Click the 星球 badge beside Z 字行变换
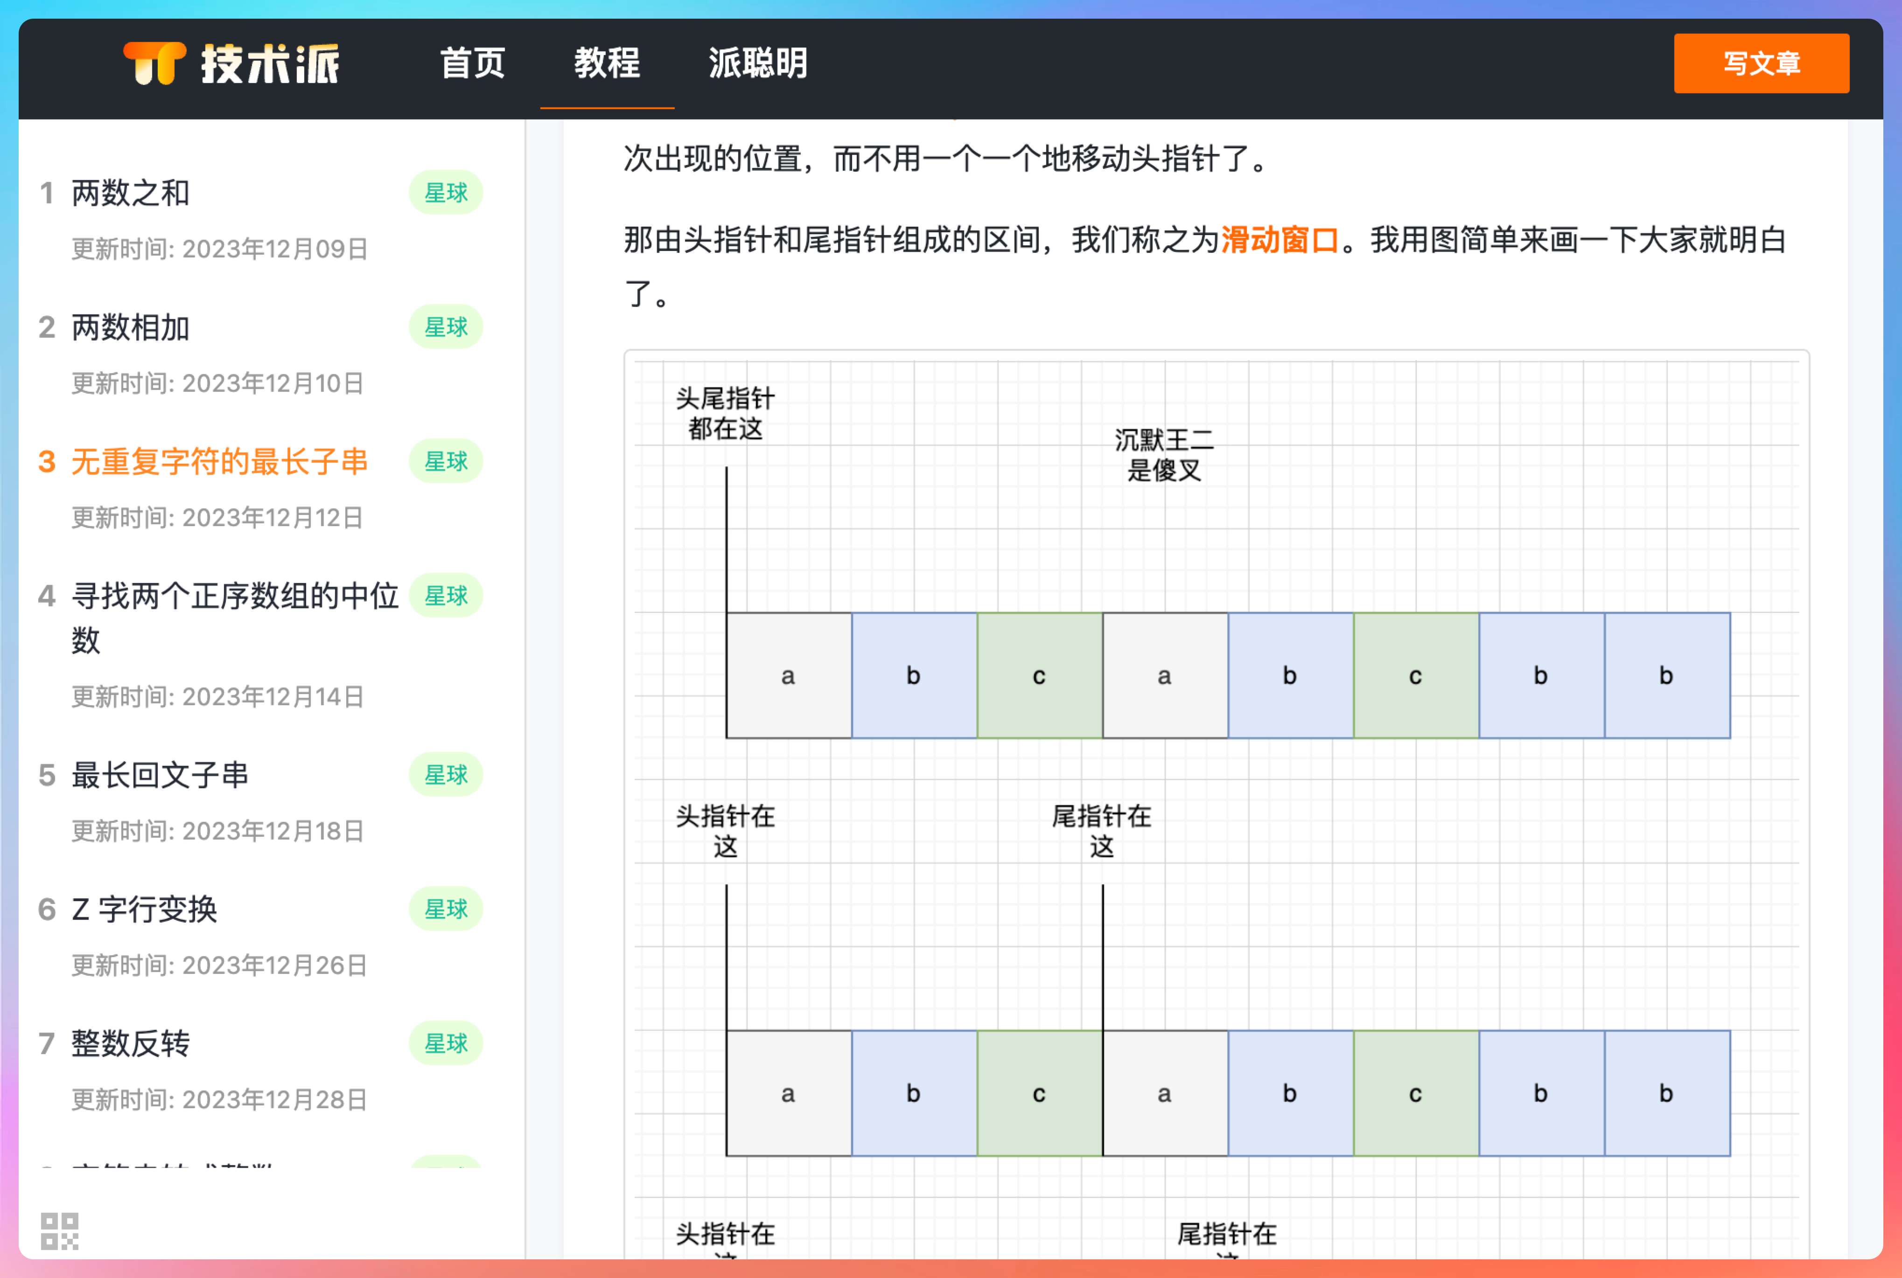This screenshot has width=1902, height=1278. tap(445, 910)
